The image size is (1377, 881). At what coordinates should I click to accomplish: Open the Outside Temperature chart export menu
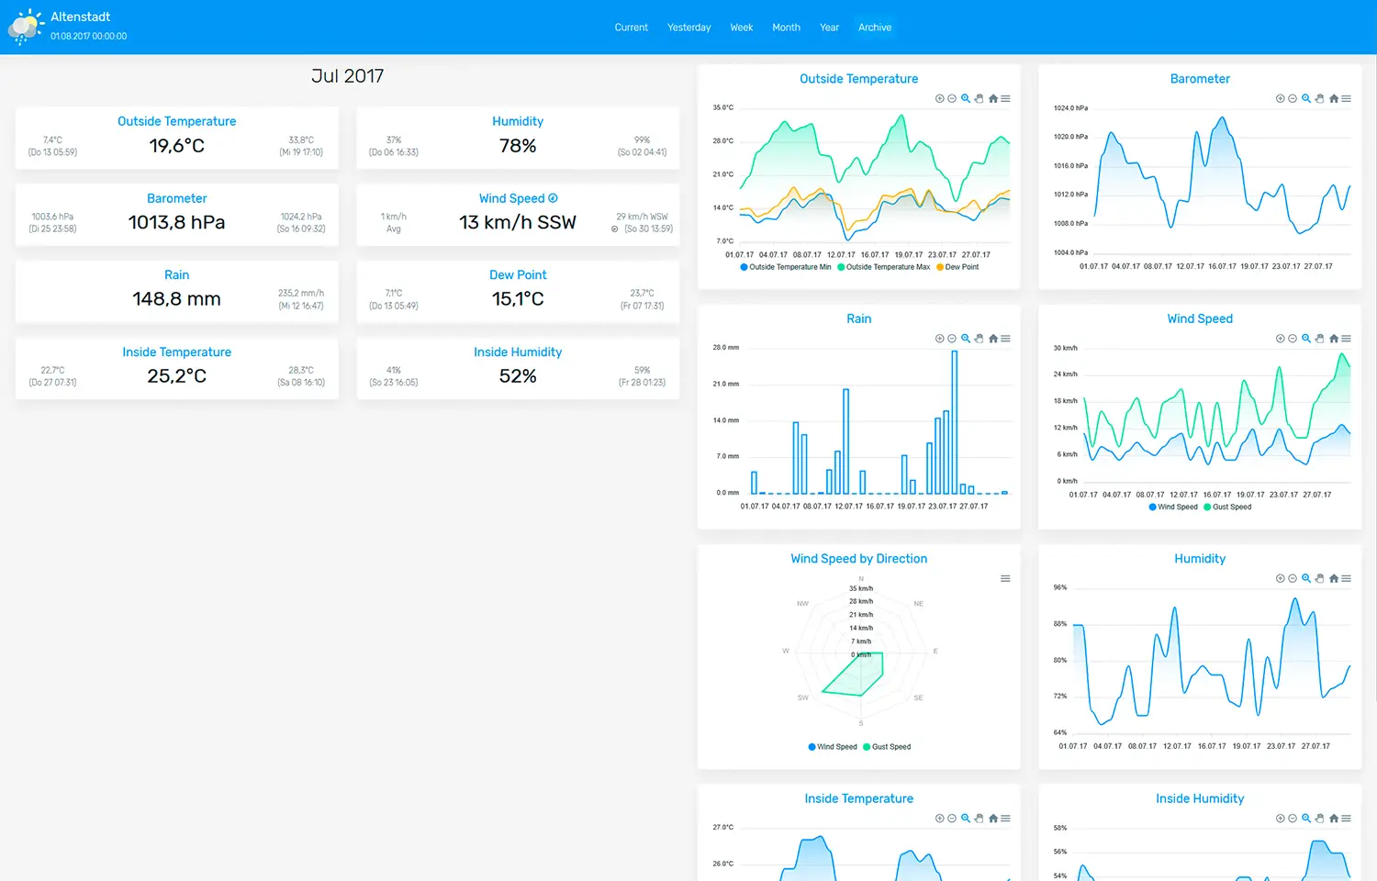[1006, 98]
